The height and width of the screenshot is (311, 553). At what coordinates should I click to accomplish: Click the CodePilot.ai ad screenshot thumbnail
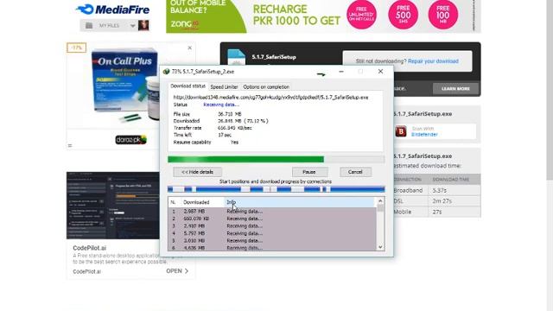(113, 206)
